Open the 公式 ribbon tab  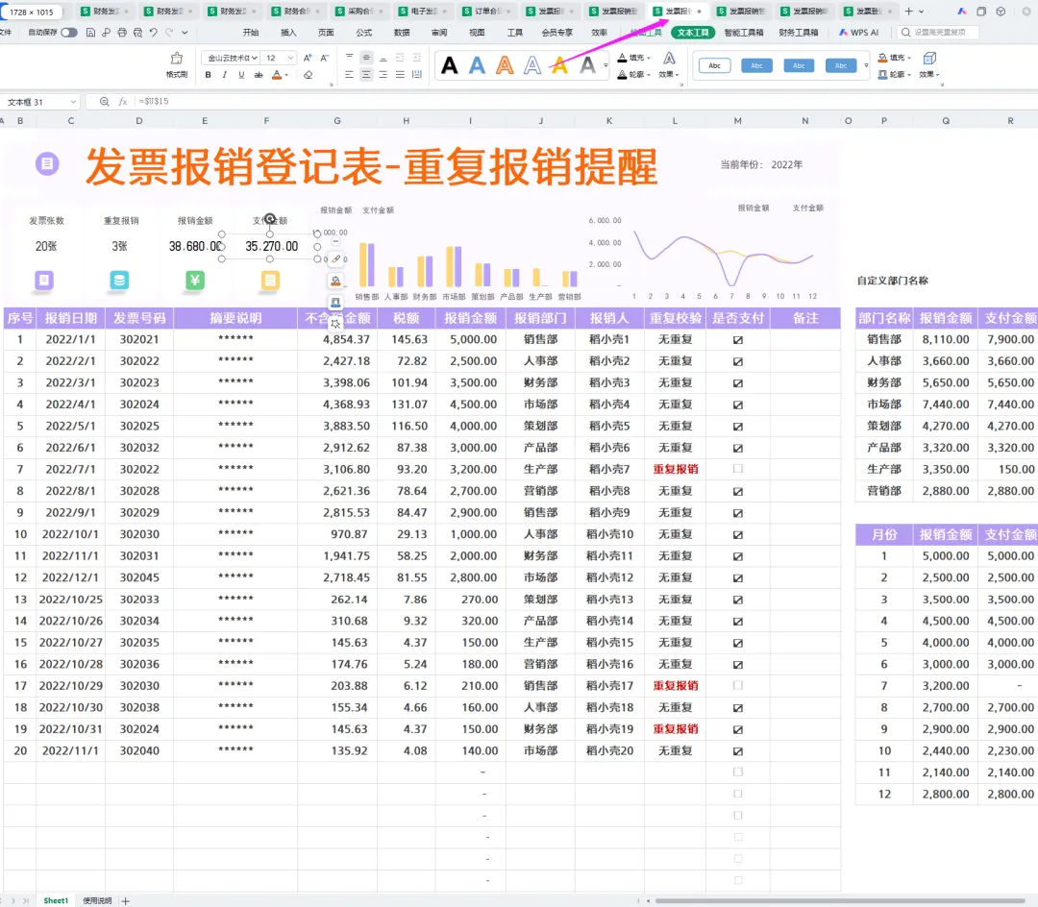click(363, 32)
